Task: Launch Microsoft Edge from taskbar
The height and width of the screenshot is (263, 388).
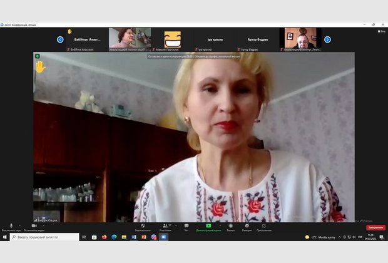Action: click(114, 237)
